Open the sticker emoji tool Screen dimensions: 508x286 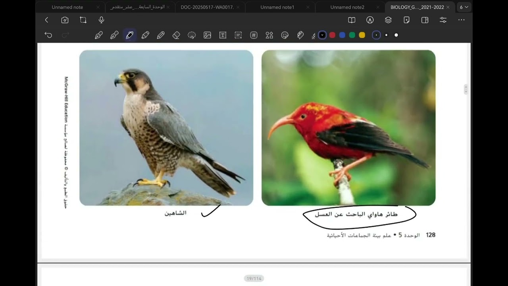[285, 35]
